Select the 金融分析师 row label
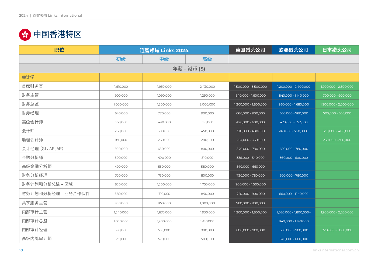 tap(32, 157)
